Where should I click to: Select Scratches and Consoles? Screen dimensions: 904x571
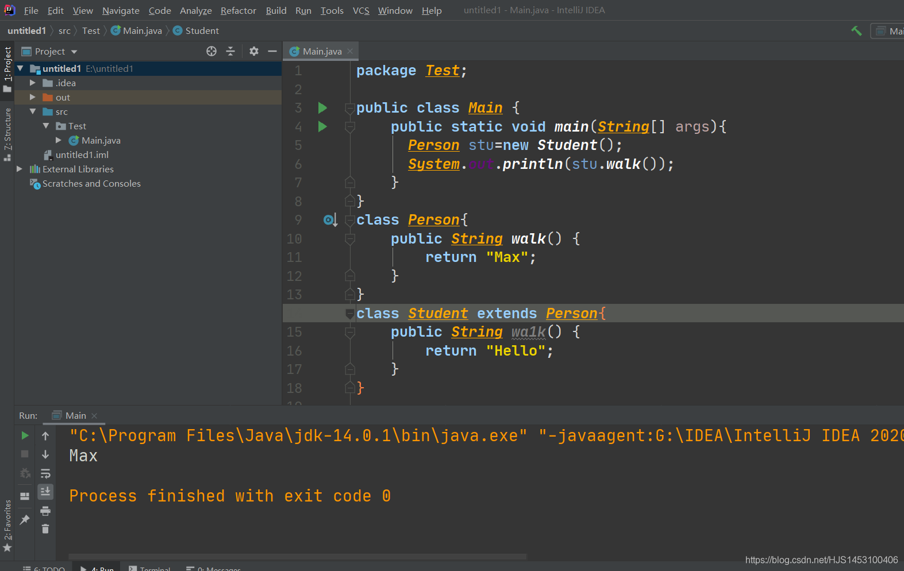(x=85, y=183)
